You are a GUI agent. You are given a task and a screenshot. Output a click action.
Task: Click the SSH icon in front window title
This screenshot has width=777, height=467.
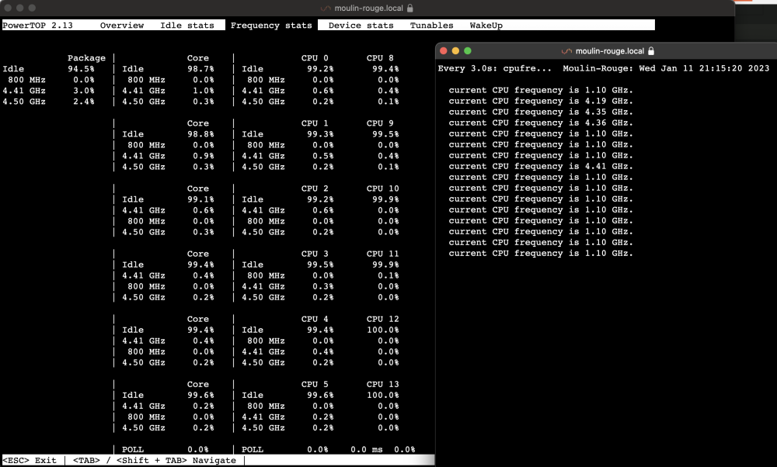pos(567,51)
